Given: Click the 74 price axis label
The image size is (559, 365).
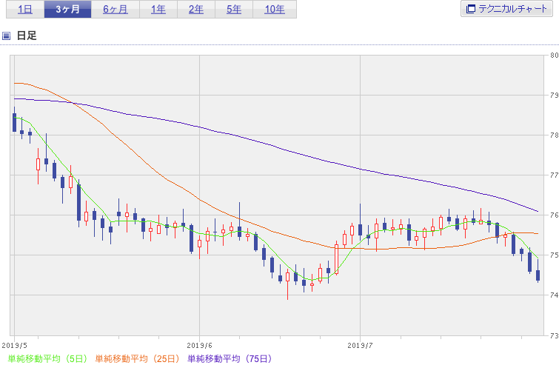Looking at the screenshot, I should point(555,295).
